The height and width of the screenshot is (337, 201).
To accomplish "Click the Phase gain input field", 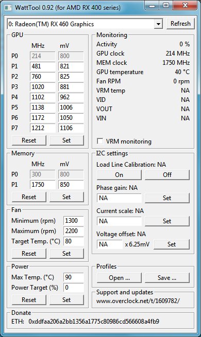I will pos(119,198).
